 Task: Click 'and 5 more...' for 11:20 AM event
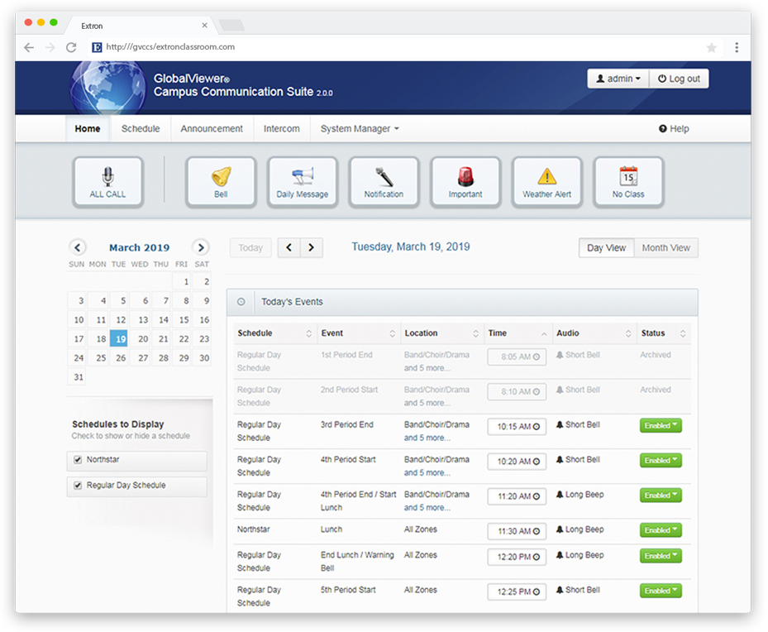(x=427, y=508)
